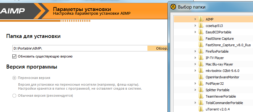Click the AIMP icon in folder dialog title

coord(173,7)
